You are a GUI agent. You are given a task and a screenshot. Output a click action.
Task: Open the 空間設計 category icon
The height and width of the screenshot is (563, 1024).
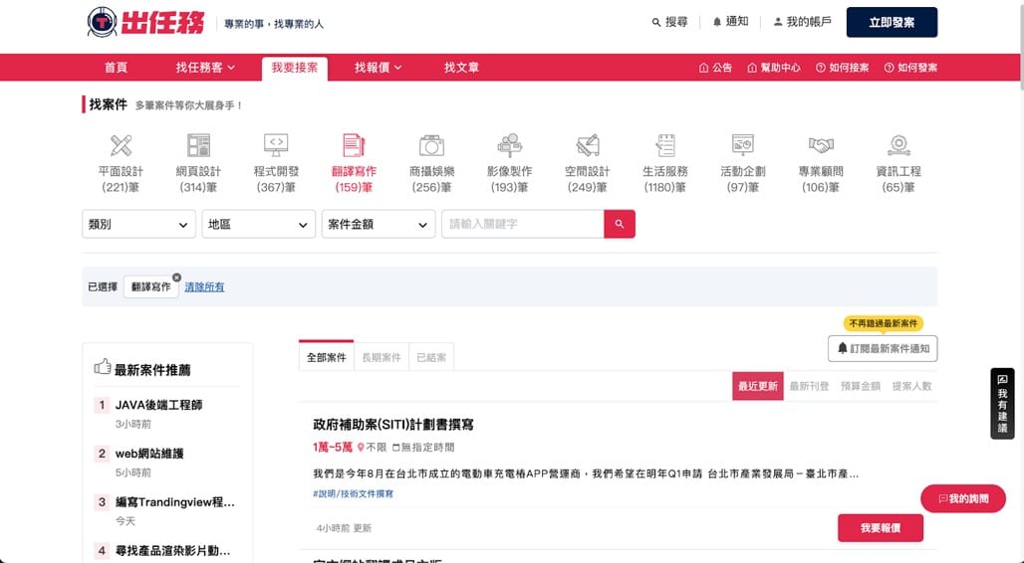(x=587, y=146)
